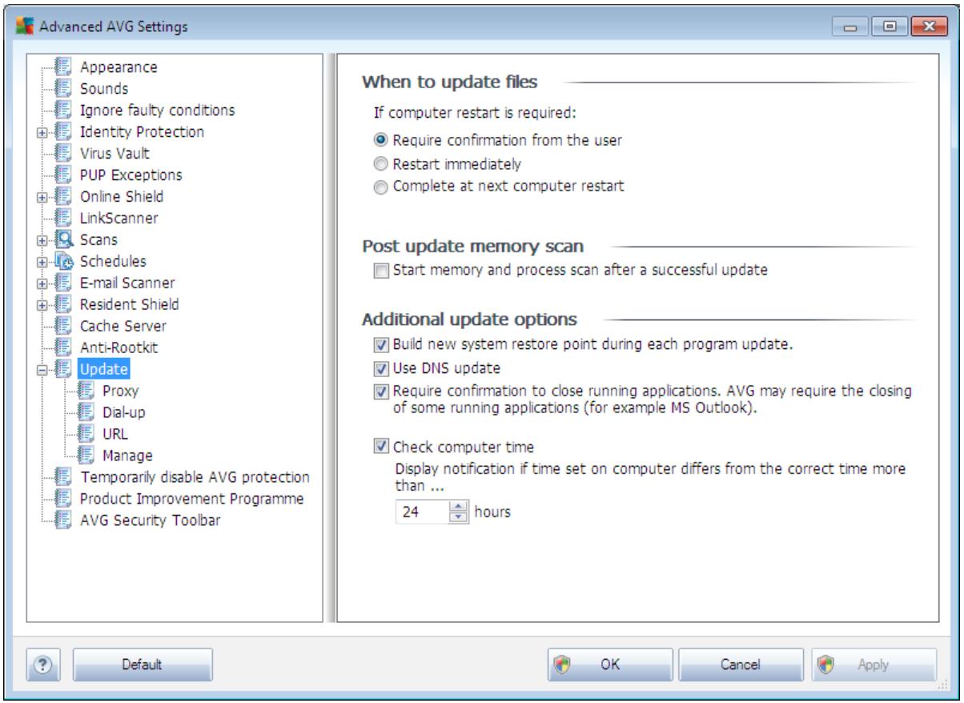964x703 pixels.
Task: Open the URL update settings
Action: [x=115, y=434]
